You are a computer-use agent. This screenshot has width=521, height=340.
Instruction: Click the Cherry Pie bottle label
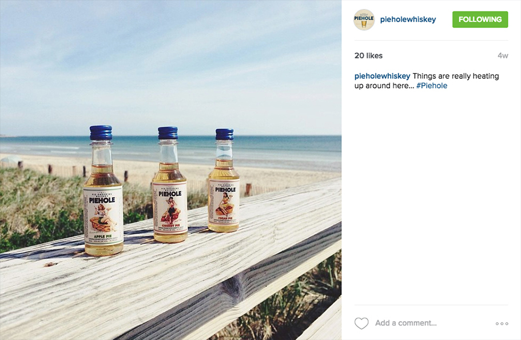click(170, 207)
